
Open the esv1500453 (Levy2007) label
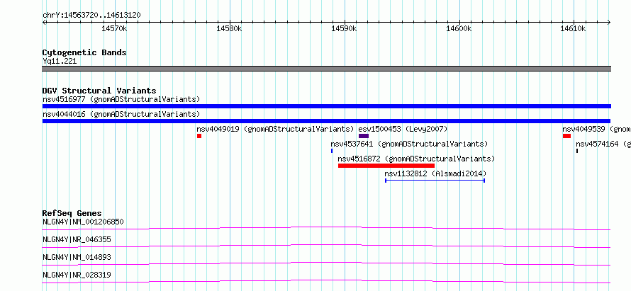403,129
